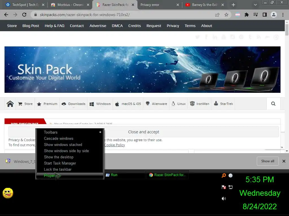
Task: Click the Close and accept cookie button
Action: pos(144,132)
